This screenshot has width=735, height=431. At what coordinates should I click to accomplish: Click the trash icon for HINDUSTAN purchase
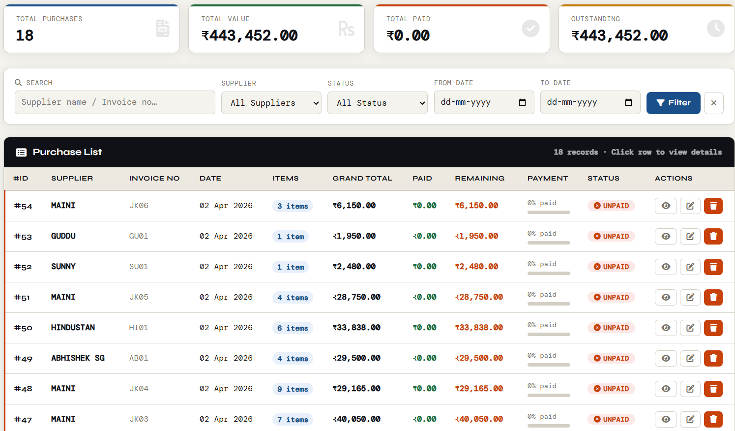click(713, 328)
